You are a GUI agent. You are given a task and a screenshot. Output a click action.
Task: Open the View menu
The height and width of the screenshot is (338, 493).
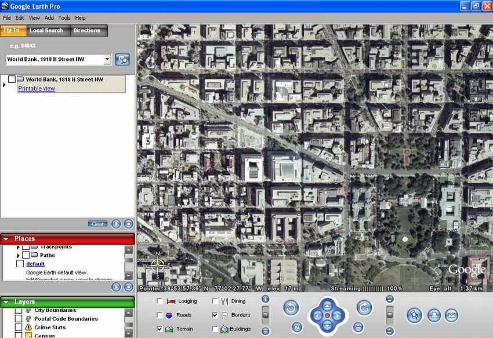coord(34,18)
